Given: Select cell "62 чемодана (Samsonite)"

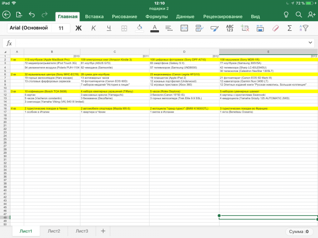Looking at the screenshot, I should 115,67.
